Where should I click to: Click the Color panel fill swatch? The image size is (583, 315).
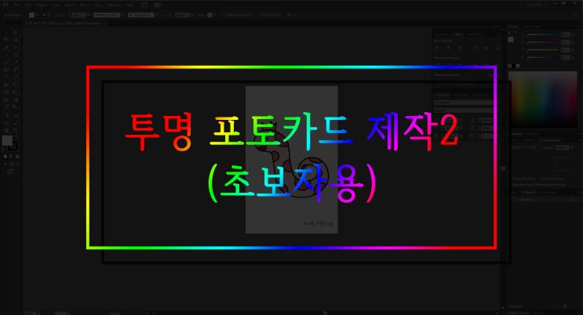(511, 39)
